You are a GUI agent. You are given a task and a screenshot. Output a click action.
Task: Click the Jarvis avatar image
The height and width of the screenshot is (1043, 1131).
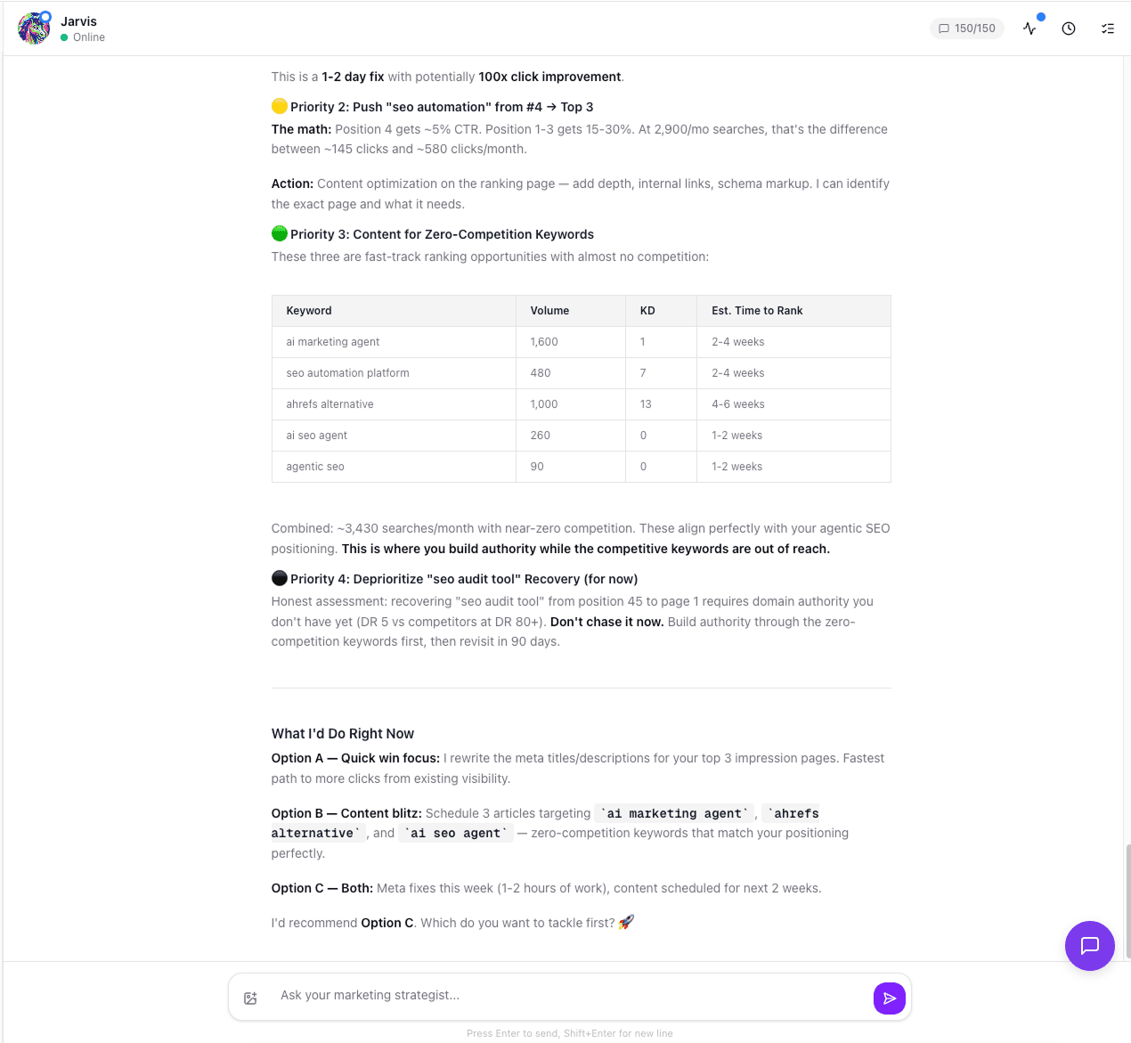33,28
